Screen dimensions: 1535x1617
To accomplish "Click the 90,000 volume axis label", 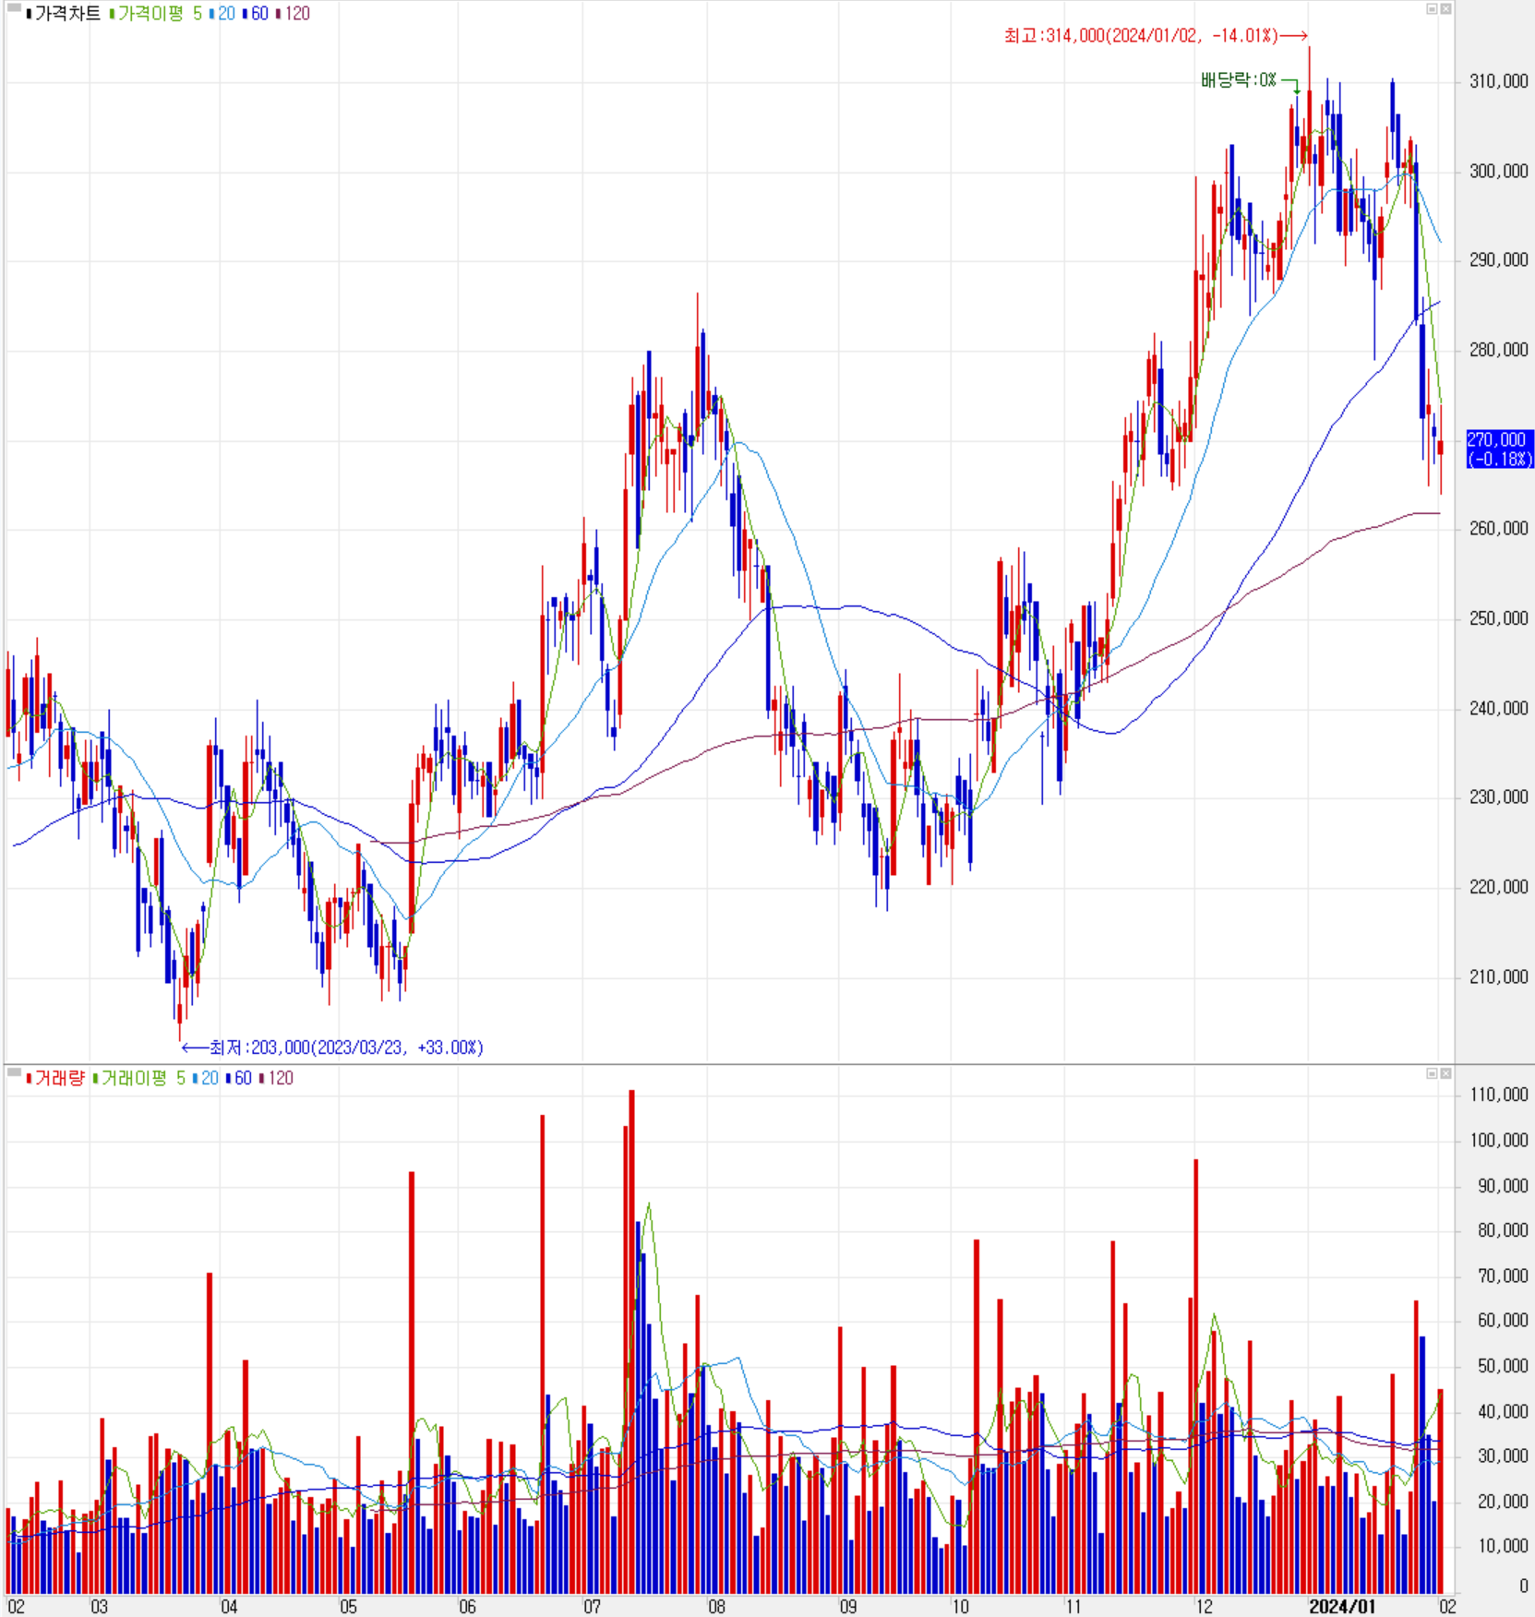I will click(x=1503, y=1186).
